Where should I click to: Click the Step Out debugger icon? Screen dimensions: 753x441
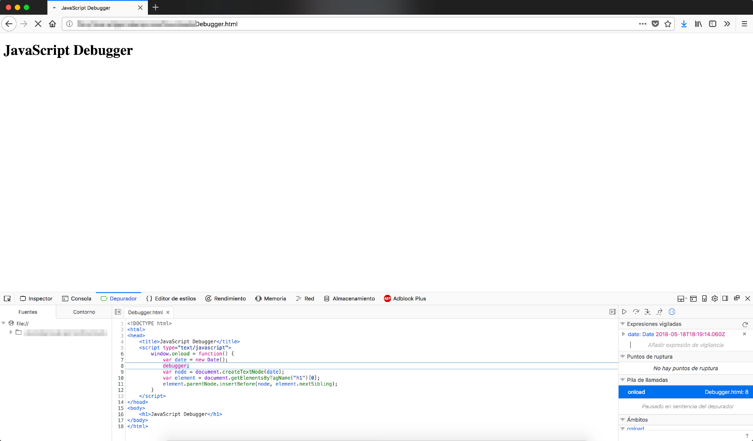(659, 312)
